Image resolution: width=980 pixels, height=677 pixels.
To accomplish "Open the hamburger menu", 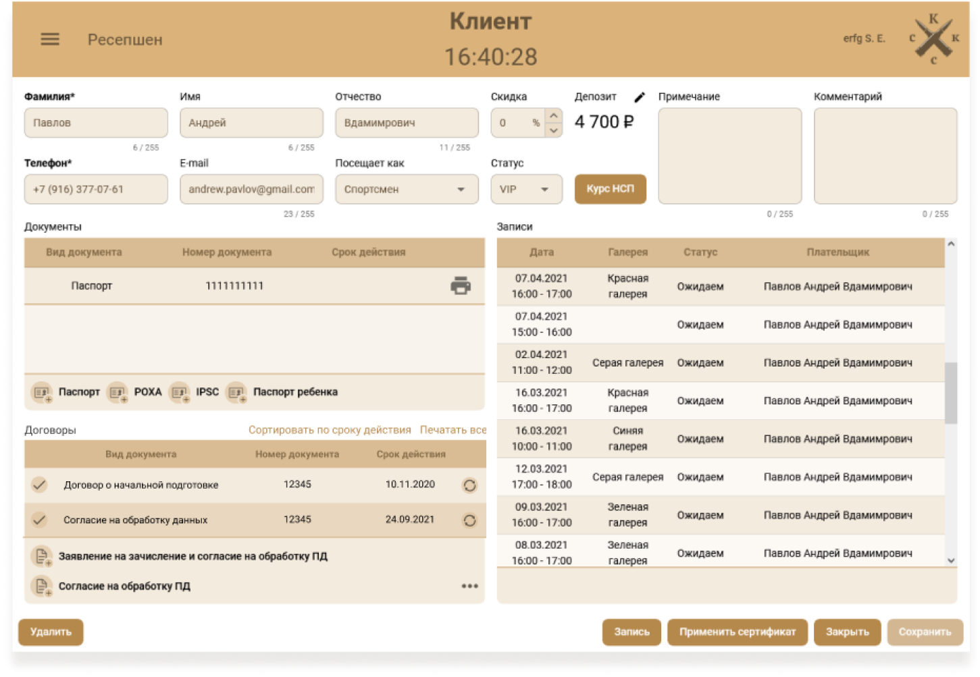I will [50, 40].
